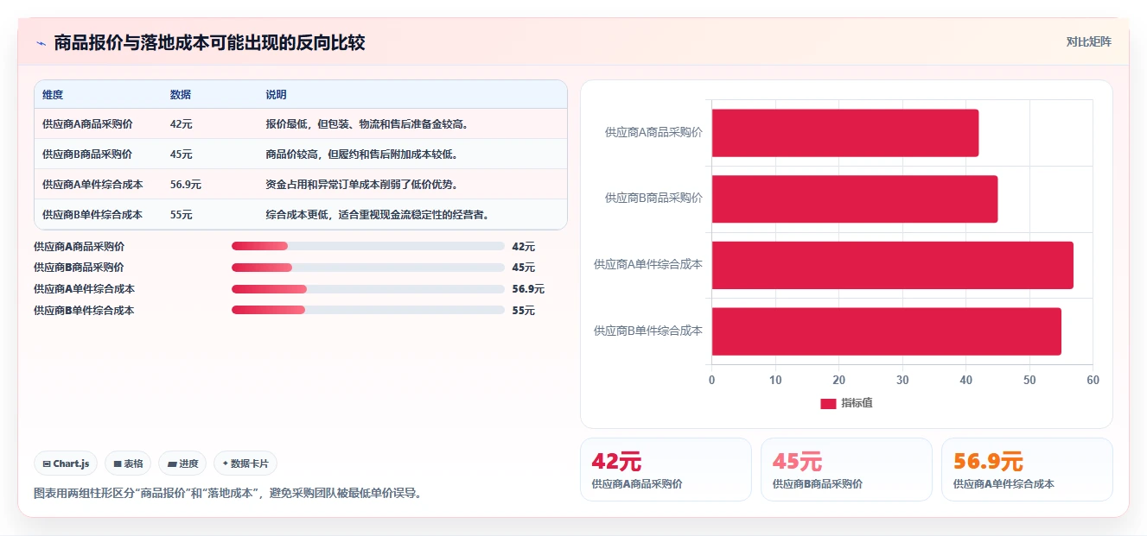
Task: Select the 数据卡片 tag chip
Action: click(x=245, y=463)
